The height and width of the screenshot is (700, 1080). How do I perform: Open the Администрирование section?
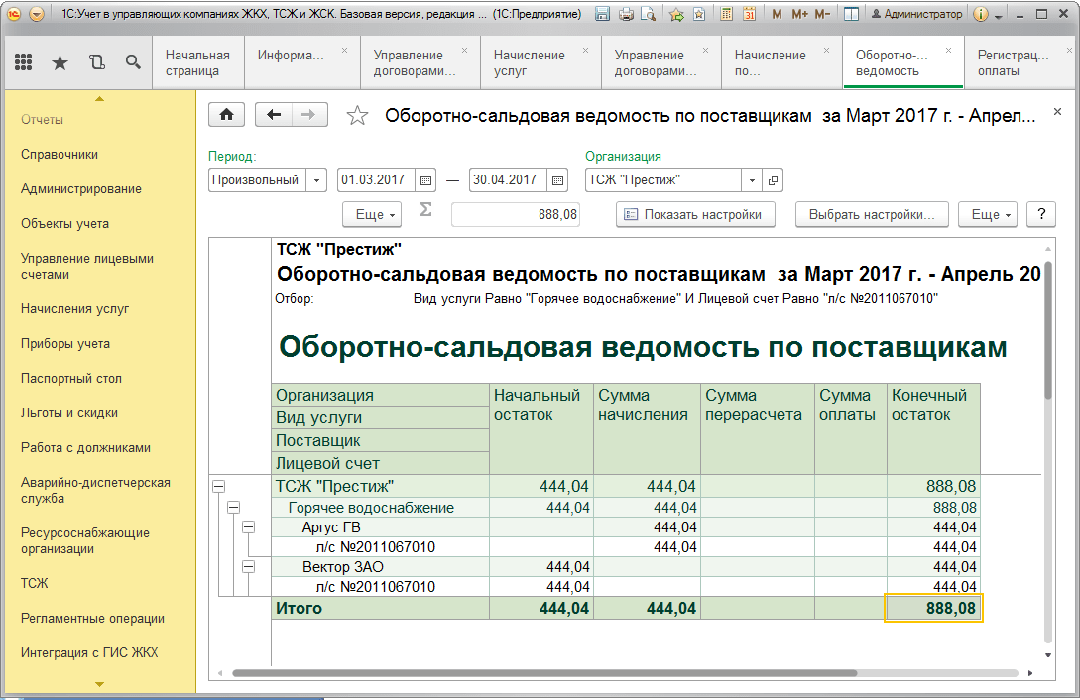(81, 188)
